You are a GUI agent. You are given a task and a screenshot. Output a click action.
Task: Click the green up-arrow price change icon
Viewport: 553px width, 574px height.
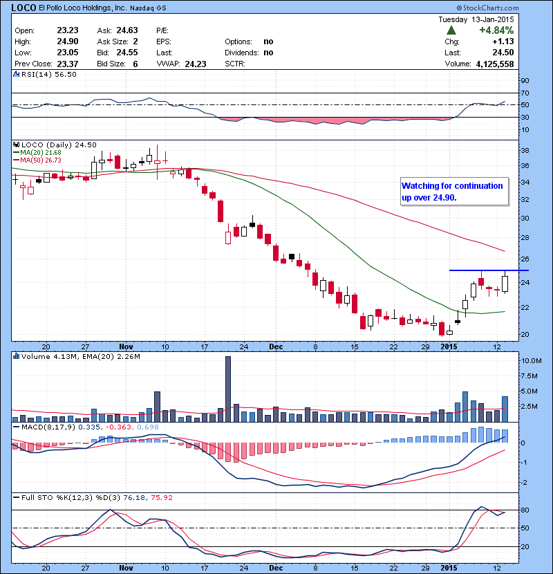tap(451, 30)
